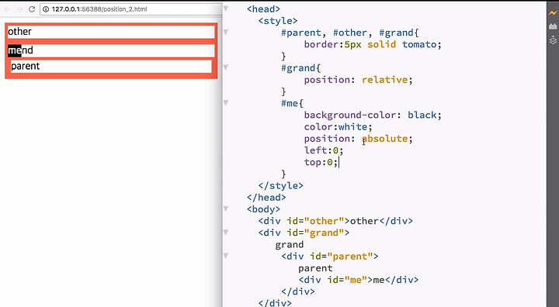Fold the #parent, #other, #grand rule
The image size is (559, 307).
(226, 32)
